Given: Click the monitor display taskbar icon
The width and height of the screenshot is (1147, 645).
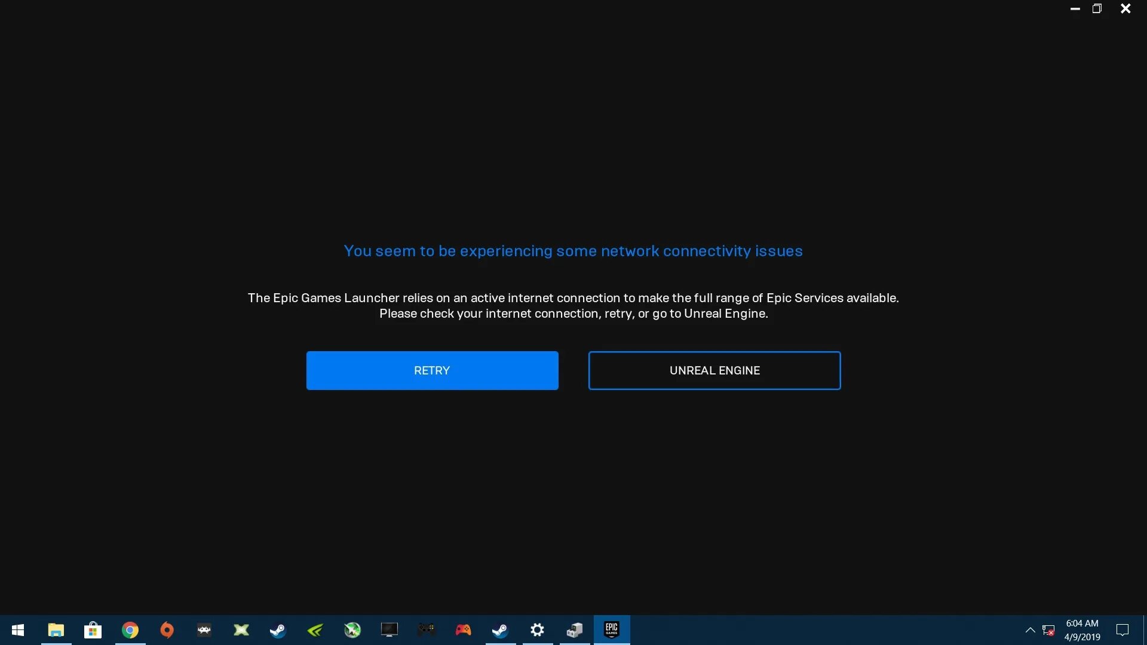Looking at the screenshot, I should [390, 629].
